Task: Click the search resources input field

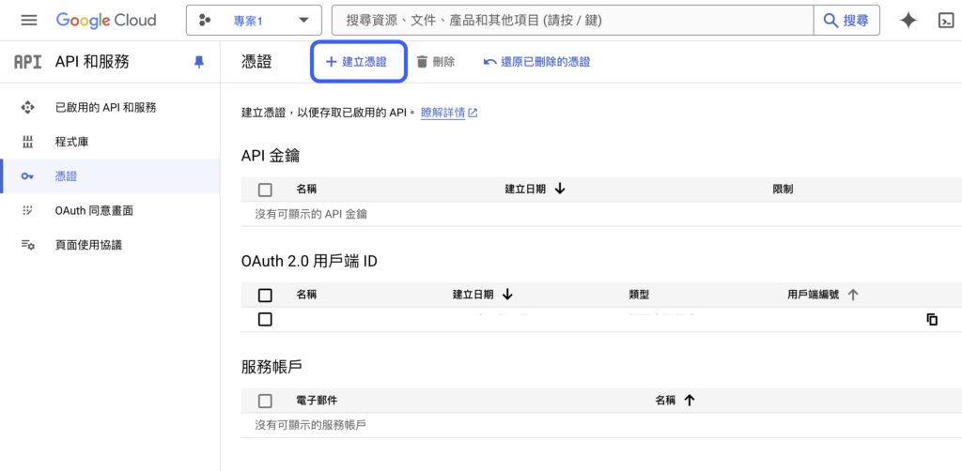Action: pos(573,21)
